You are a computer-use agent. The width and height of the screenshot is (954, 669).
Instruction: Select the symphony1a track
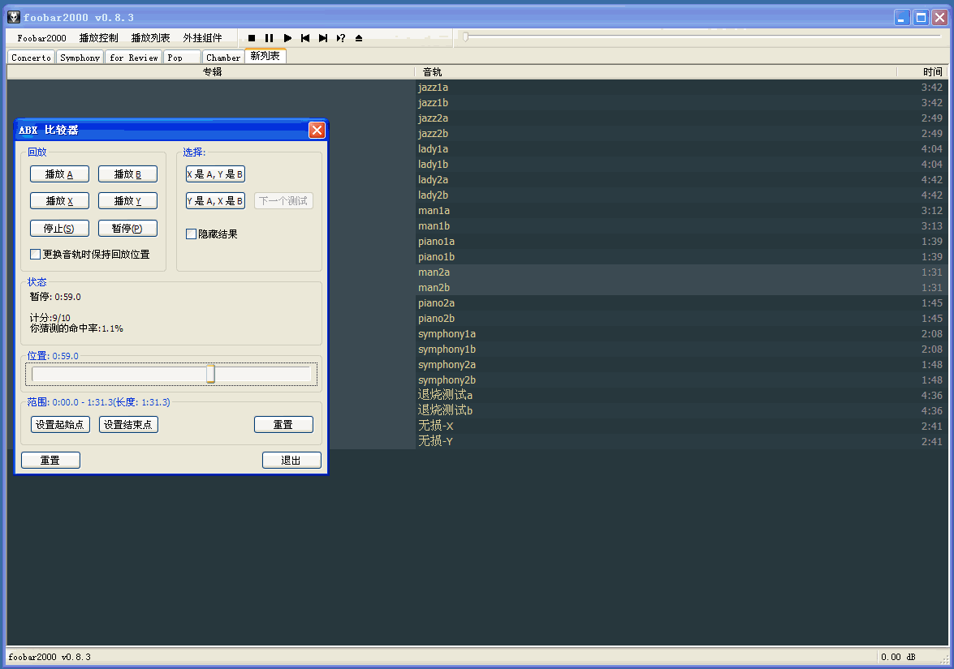tap(681, 334)
